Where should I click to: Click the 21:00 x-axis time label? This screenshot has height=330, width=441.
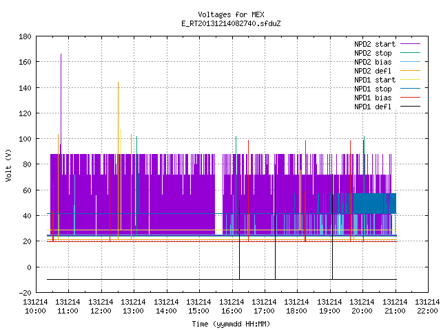[395, 311]
